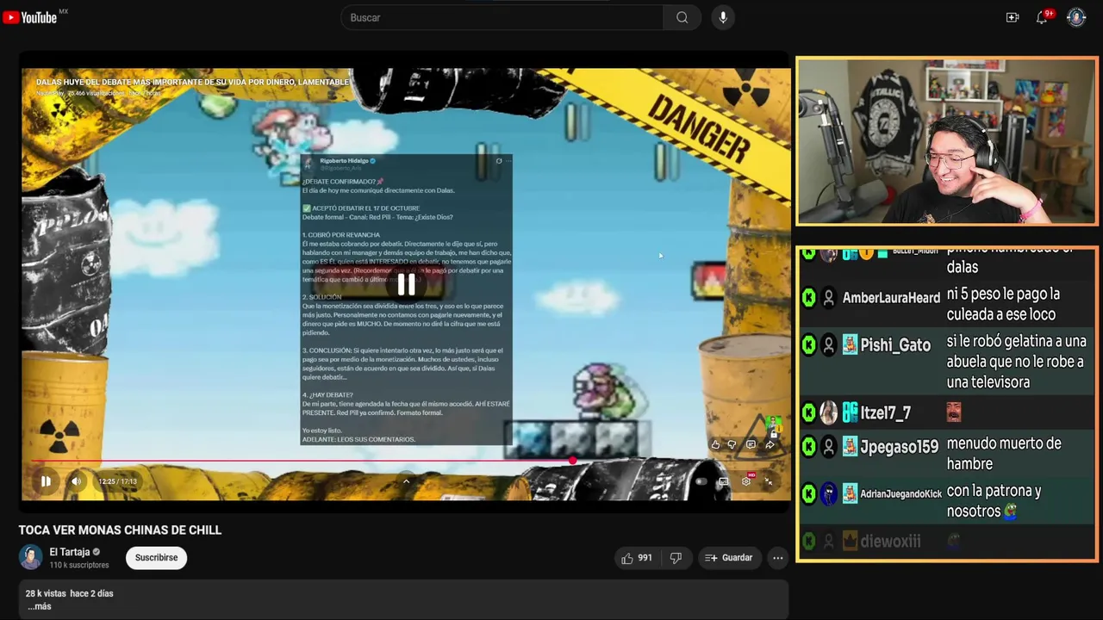Click the 12:25 / 17:13 time display
1103x620 pixels.
pos(117,481)
